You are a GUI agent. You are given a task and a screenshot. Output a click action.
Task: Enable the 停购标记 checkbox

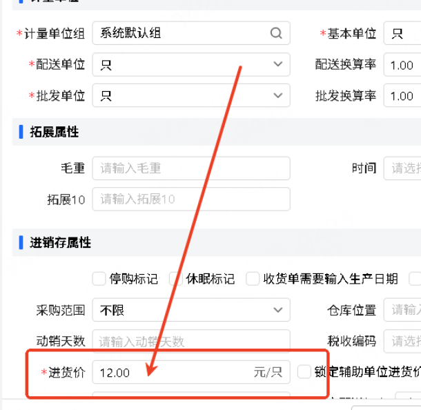[x=99, y=279]
